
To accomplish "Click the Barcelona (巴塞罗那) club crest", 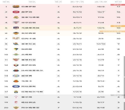I will point(16,6).
